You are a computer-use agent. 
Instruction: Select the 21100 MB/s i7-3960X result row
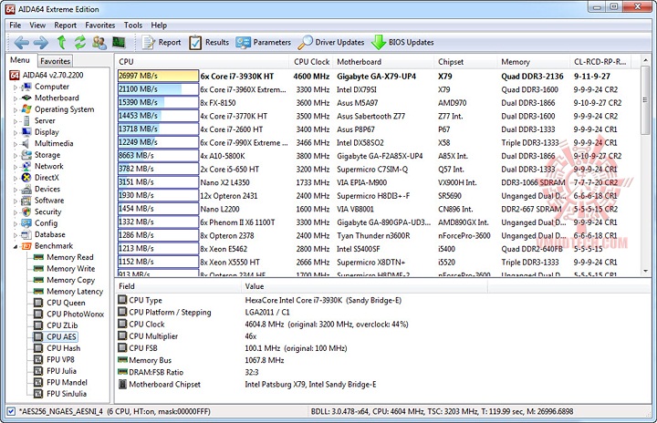click(379, 89)
